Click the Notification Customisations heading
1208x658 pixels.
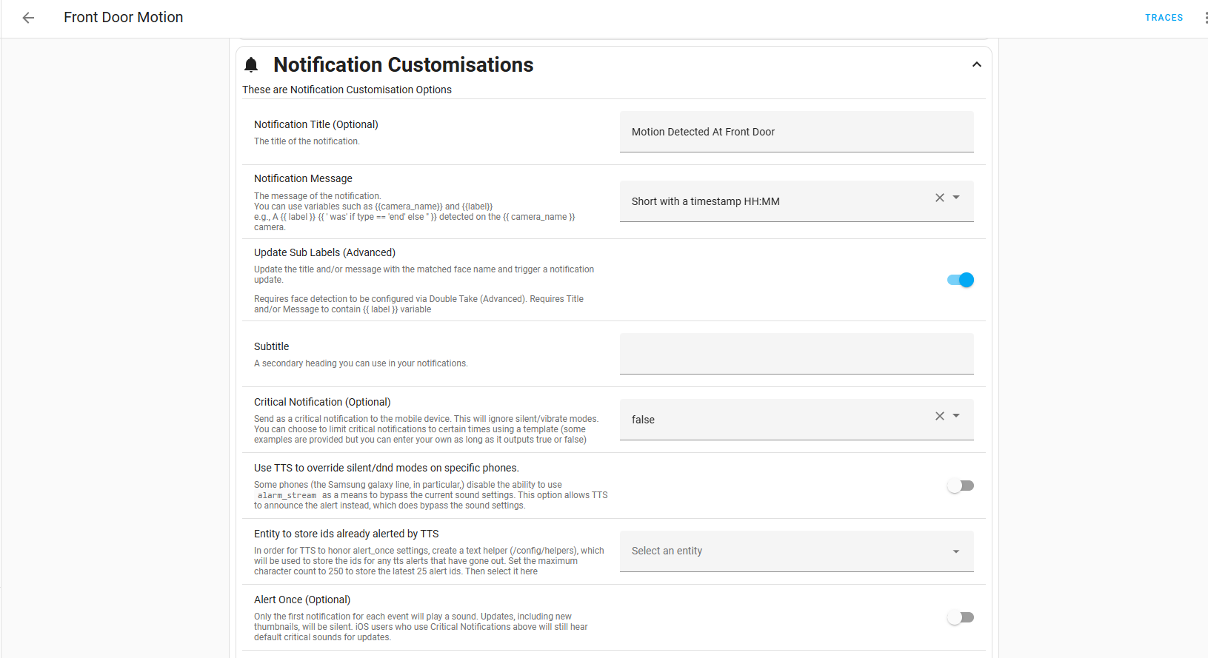[403, 65]
